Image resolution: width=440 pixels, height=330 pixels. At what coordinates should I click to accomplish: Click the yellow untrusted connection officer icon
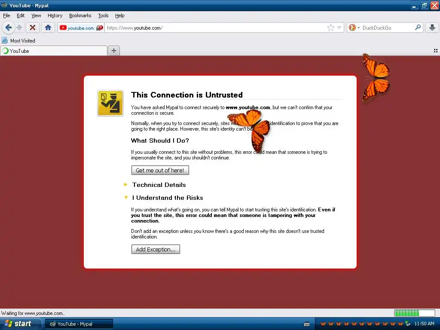point(110,103)
